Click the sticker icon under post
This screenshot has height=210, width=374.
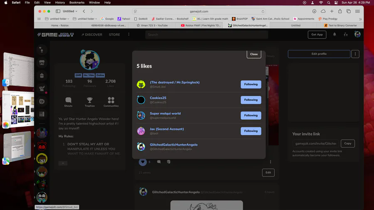[x=169, y=162]
